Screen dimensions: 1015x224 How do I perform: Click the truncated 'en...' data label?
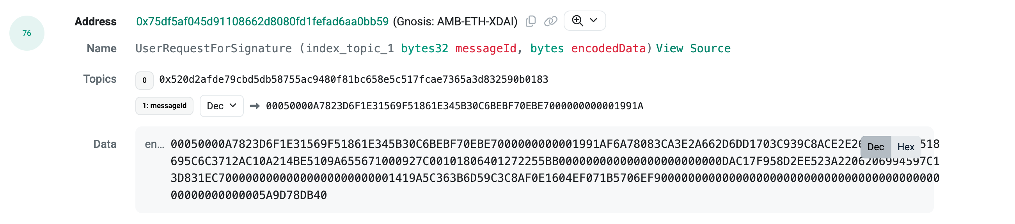pyautogui.click(x=154, y=144)
